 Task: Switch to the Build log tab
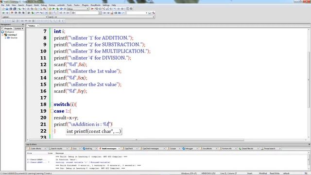coord(88,149)
